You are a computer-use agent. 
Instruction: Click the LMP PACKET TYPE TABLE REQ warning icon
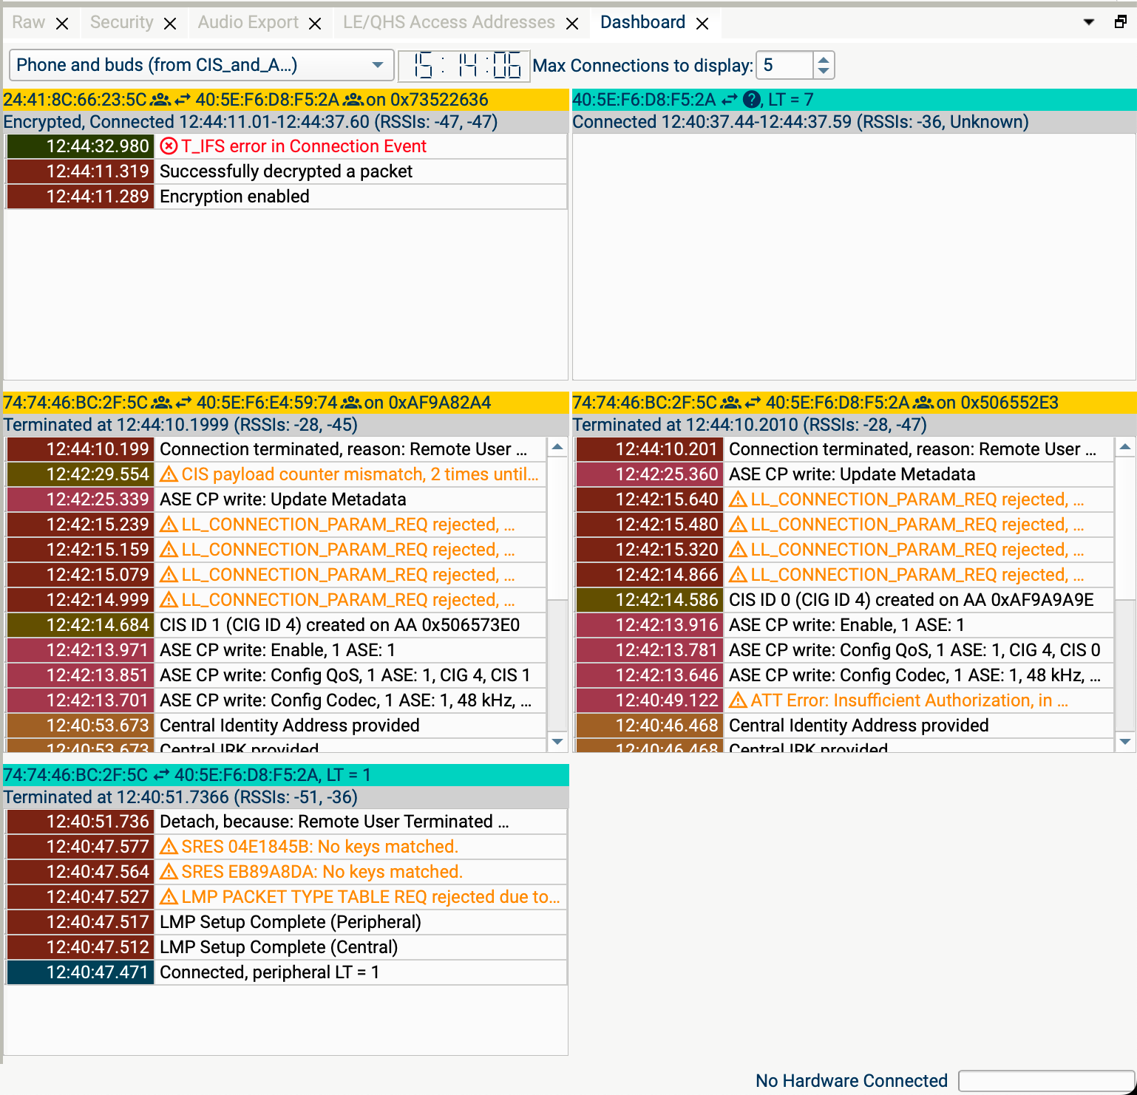click(169, 897)
